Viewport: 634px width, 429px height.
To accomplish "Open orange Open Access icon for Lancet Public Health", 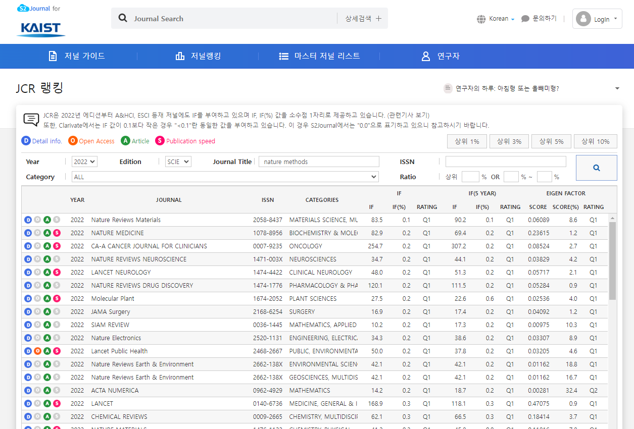I will pos(37,351).
